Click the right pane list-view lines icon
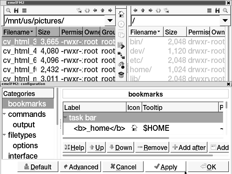 (x=209, y=10)
